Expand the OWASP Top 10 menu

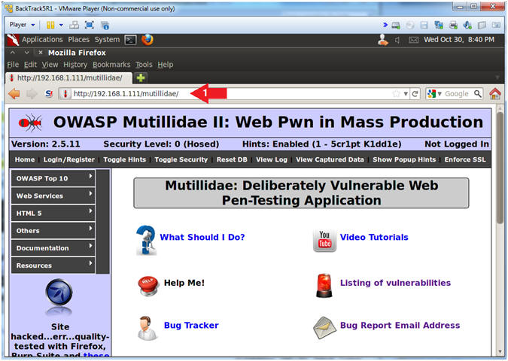tap(53, 178)
